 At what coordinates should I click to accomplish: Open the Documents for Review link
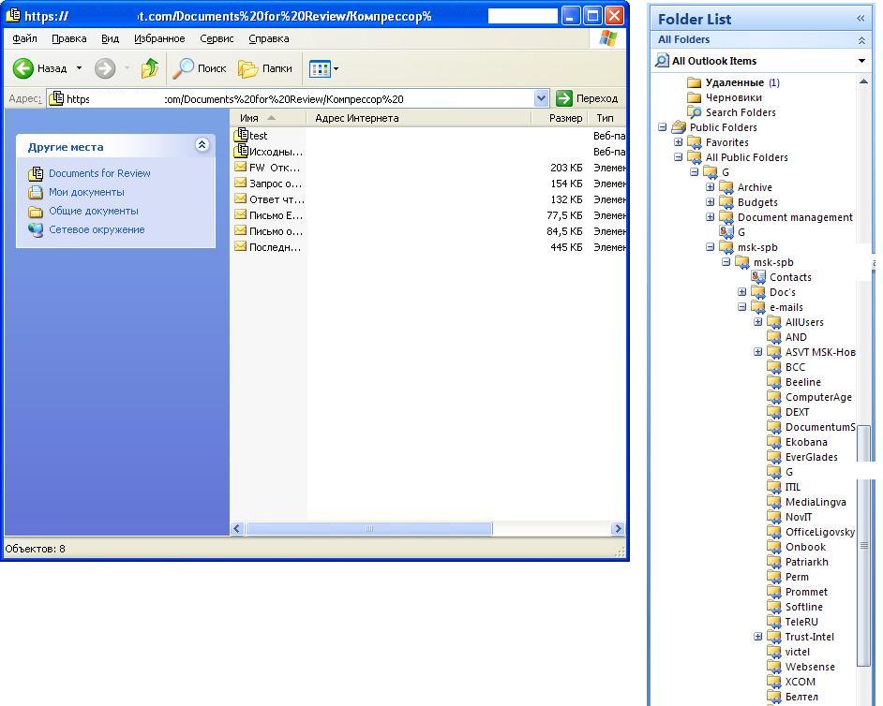99,173
